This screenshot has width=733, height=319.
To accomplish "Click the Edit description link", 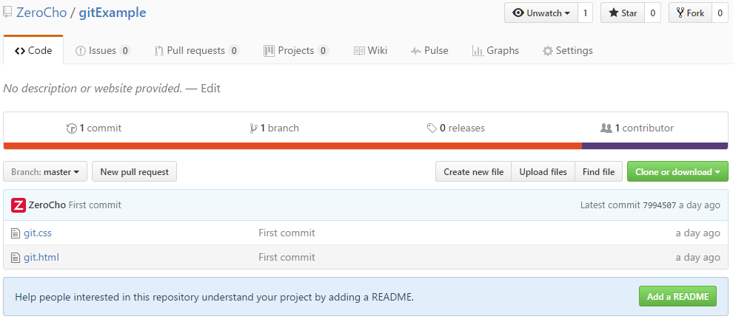I will [x=210, y=88].
